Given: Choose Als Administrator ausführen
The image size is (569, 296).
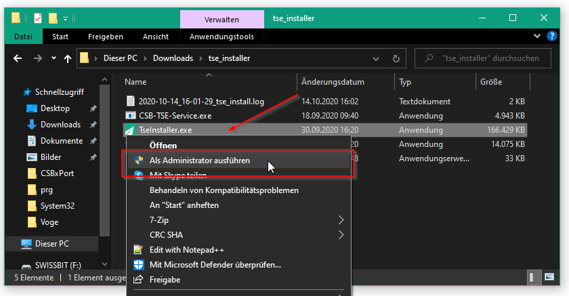Looking at the screenshot, I should tap(238, 161).
